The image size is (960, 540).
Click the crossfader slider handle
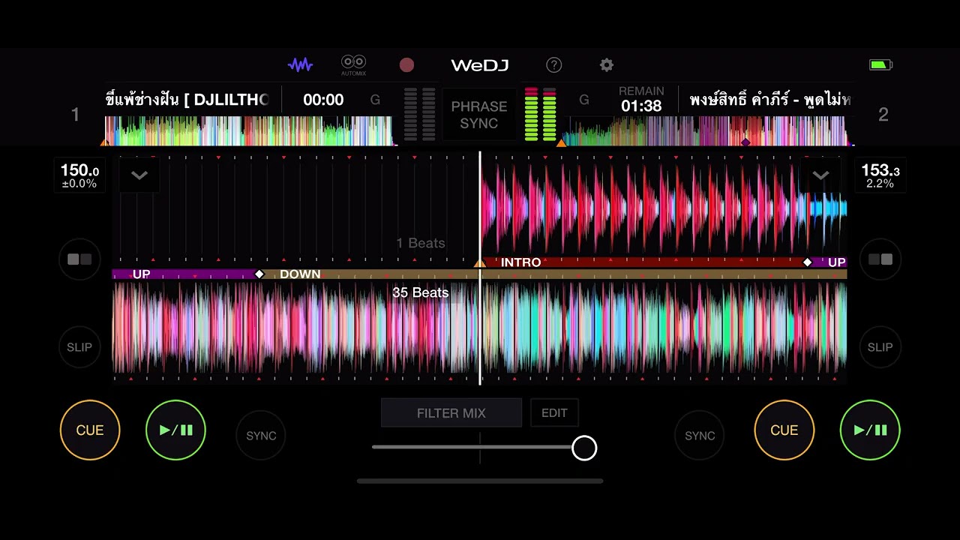tap(584, 448)
